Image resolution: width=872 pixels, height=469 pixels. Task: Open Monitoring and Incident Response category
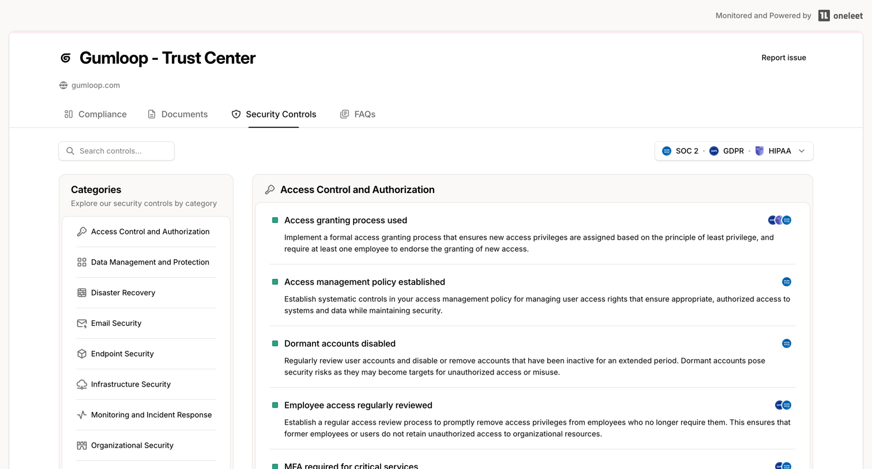coord(146,415)
